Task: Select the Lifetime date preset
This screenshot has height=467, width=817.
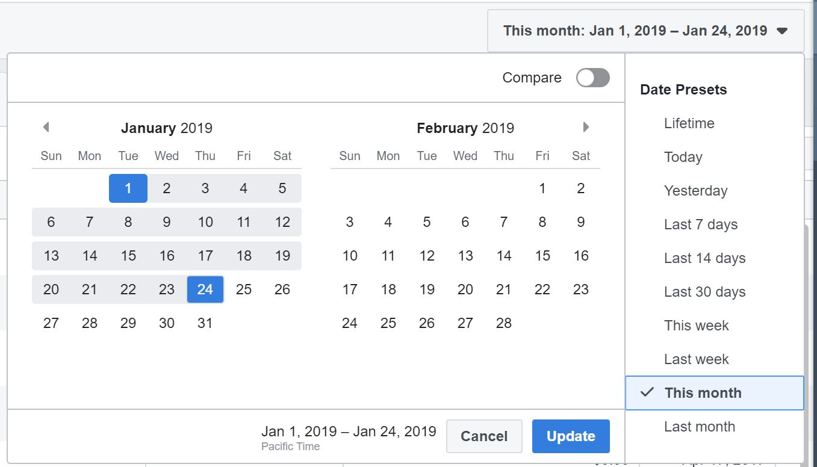Action: [689, 123]
